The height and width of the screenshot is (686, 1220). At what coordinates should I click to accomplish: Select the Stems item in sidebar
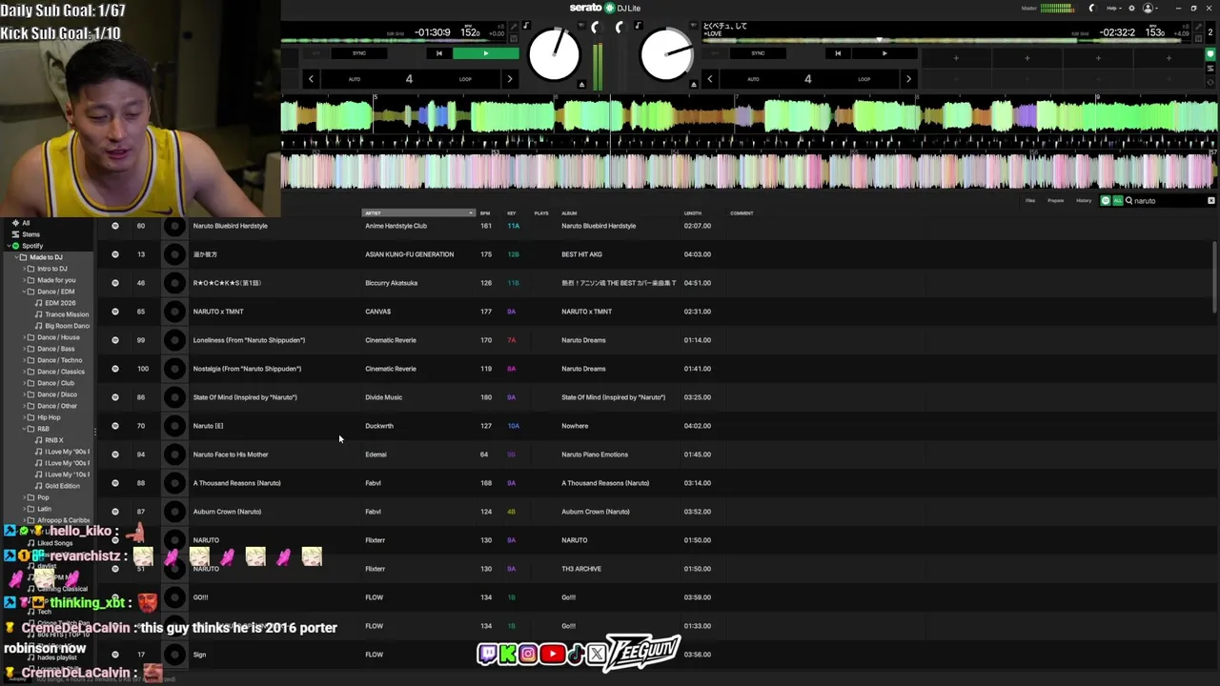pyautogui.click(x=30, y=234)
